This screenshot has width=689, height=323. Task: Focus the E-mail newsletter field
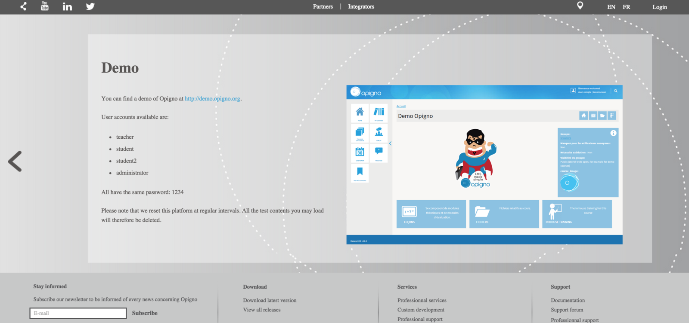tap(78, 313)
